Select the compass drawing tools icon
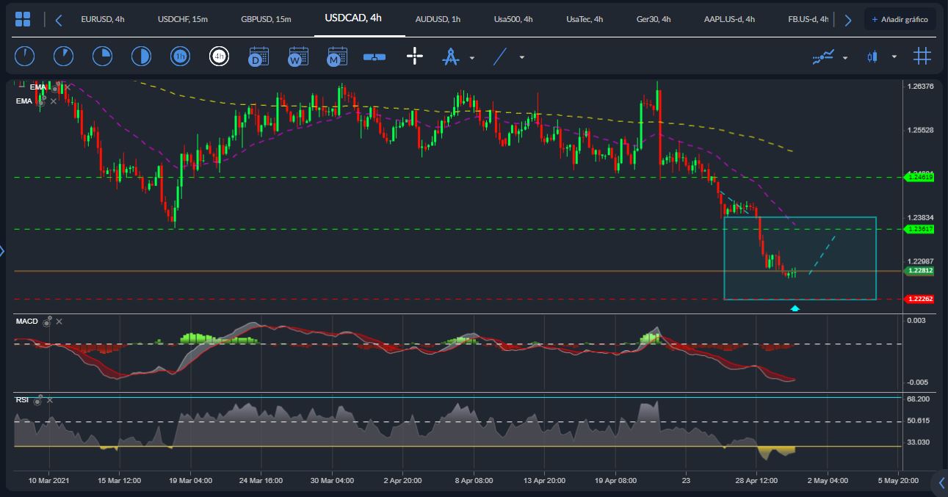The height and width of the screenshot is (497, 948). click(x=450, y=56)
